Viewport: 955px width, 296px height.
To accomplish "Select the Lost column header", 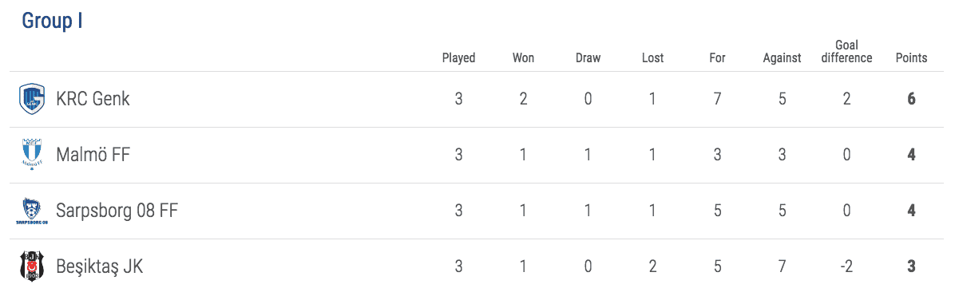I will tap(652, 58).
